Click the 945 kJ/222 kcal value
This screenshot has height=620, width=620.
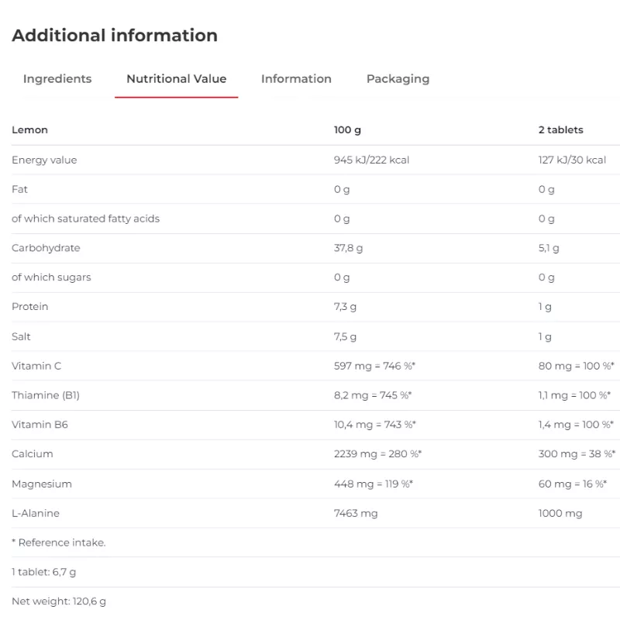click(x=371, y=160)
